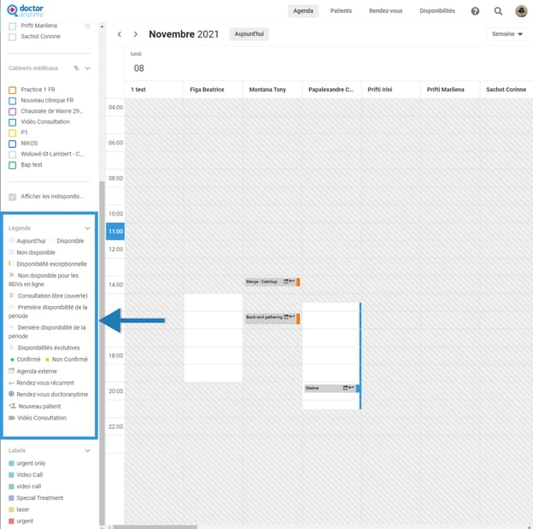This screenshot has width=533, height=529.
Task: Collapse the Légende section
Action: [x=87, y=228]
